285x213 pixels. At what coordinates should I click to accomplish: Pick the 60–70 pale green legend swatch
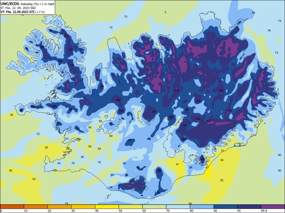tap(154, 207)
